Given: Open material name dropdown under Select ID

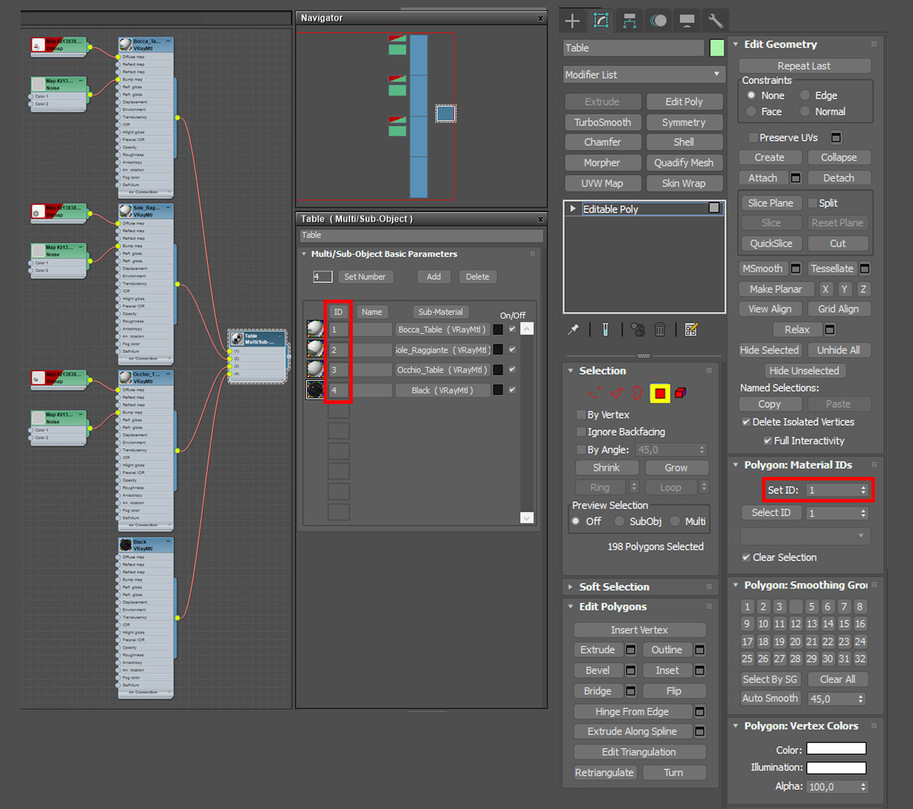Looking at the screenshot, I should 805,536.
